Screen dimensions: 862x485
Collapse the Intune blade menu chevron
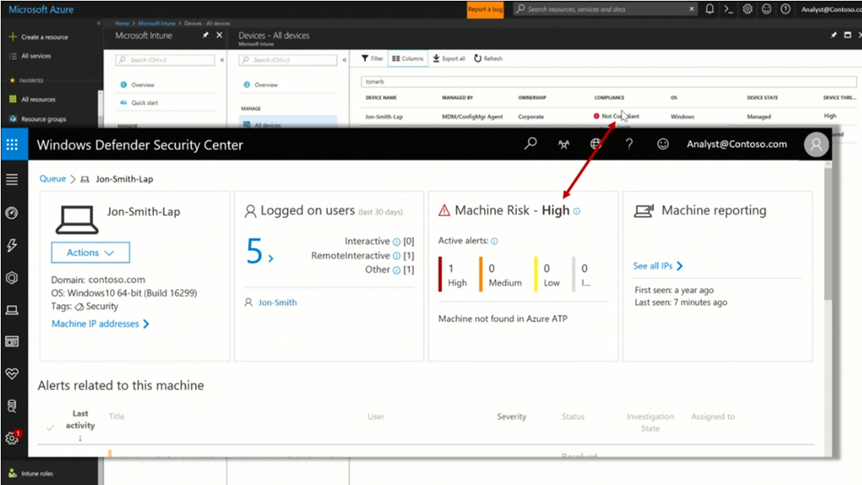tap(222, 60)
